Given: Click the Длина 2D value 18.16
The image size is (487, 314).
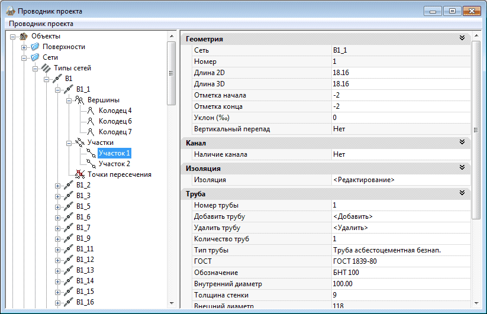Looking at the screenshot, I should pyautogui.click(x=341, y=73).
